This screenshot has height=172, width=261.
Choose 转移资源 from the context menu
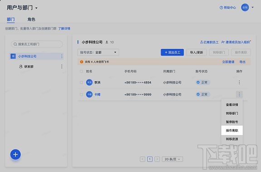[232, 139]
